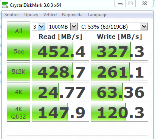
Task: Open the test count dropdown showing 3
Action: coord(39,27)
